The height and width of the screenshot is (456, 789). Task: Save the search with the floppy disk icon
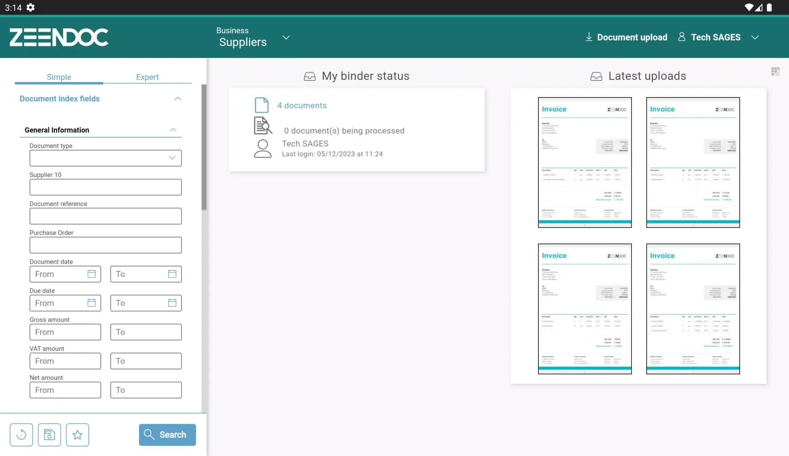[x=49, y=435]
